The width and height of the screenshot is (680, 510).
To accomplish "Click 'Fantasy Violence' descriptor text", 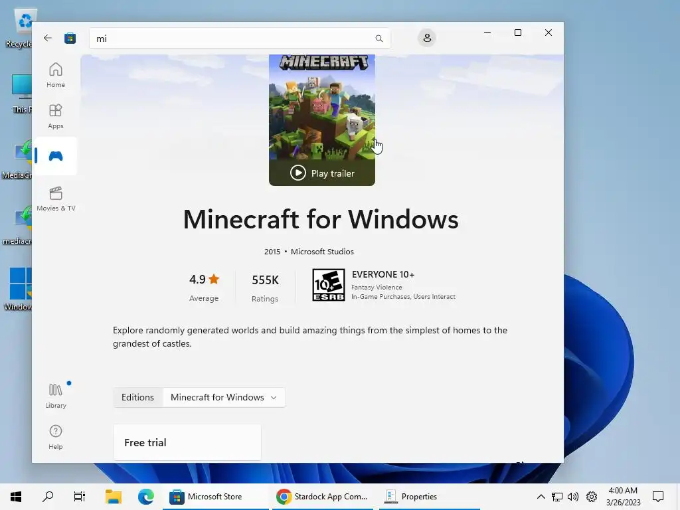I will tap(377, 287).
